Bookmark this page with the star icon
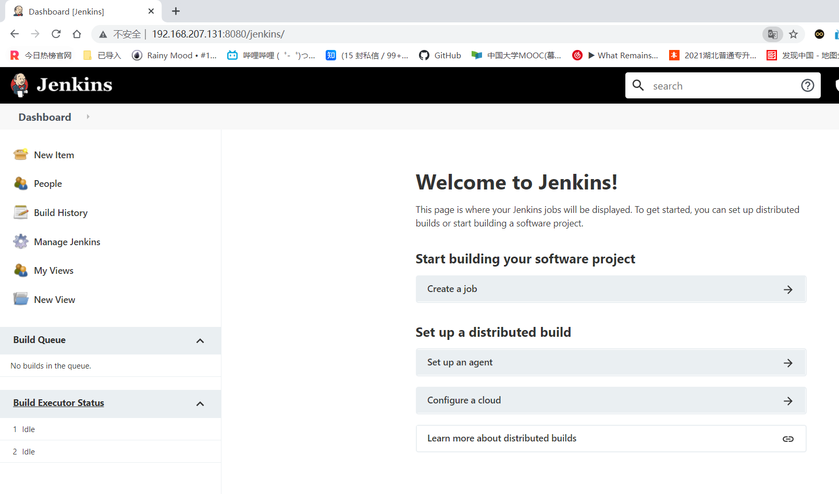The height and width of the screenshot is (494, 839). [793, 34]
